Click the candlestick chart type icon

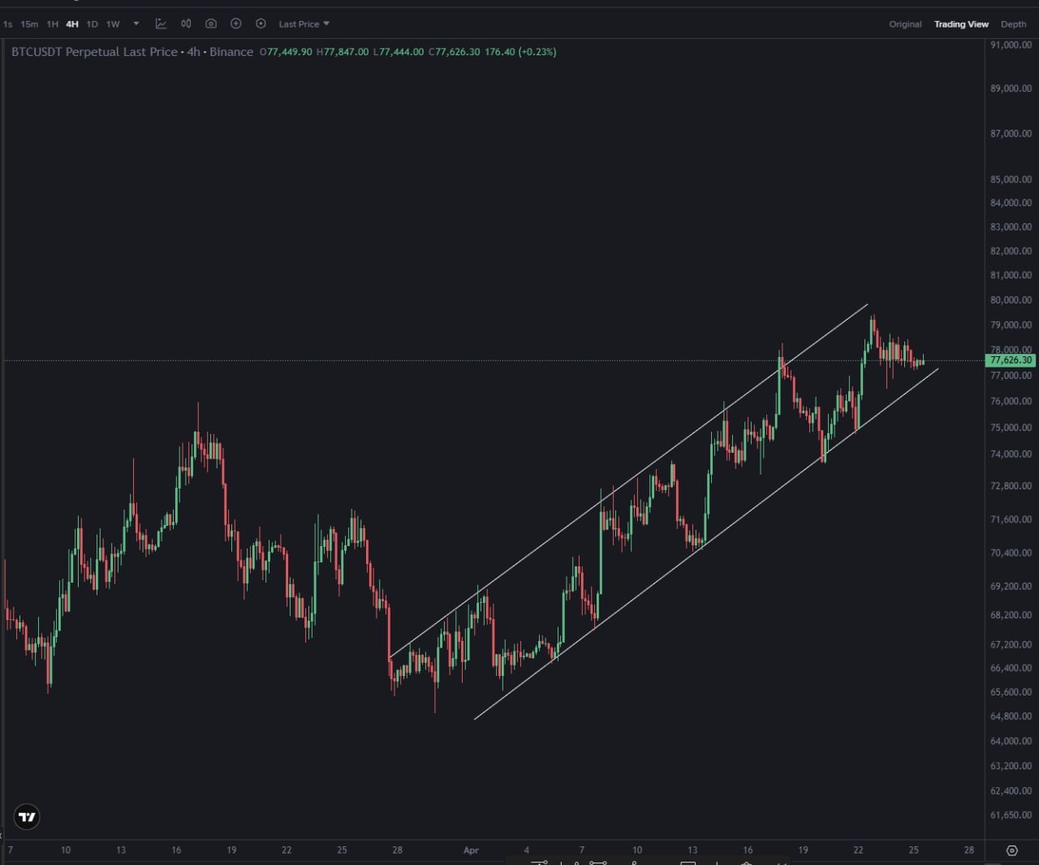[186, 24]
